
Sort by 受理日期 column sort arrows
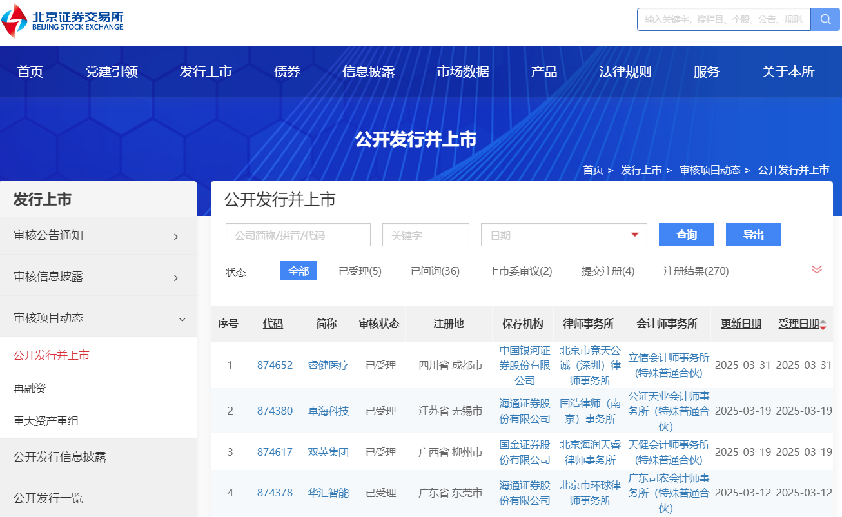click(x=823, y=324)
